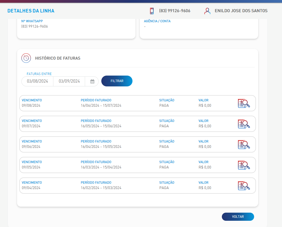Select the period 16/05/2024 - 15/06/2024
282x227 pixels.
pyautogui.click(x=101, y=126)
